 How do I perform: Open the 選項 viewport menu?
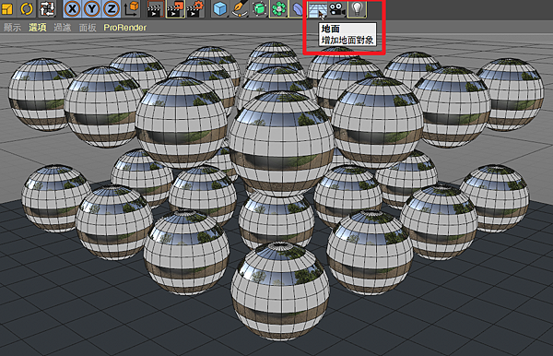point(38,28)
